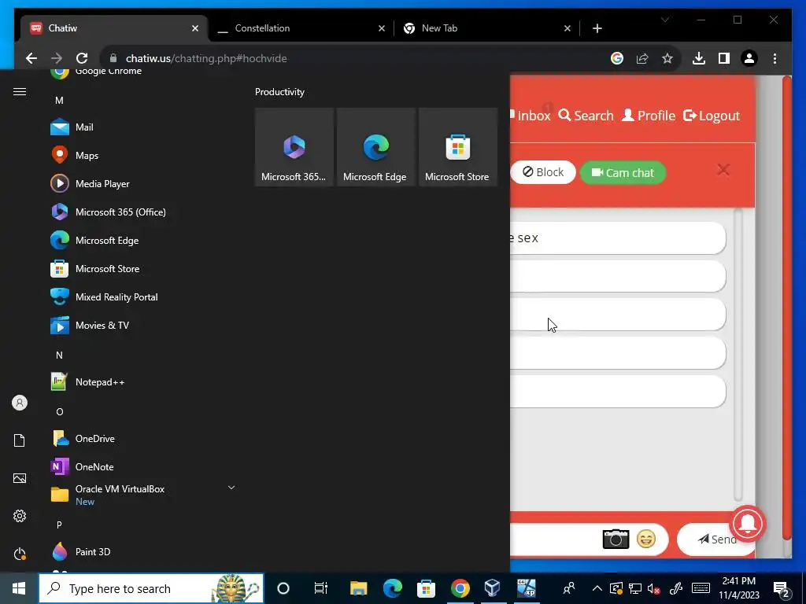
Task: Toggle Chrome side panel
Action: coord(724,58)
